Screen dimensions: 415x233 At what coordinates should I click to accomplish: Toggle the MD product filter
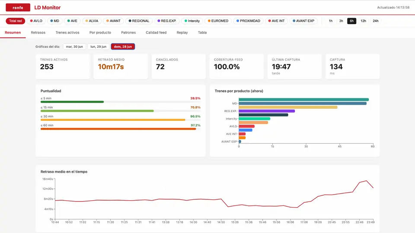(55, 21)
